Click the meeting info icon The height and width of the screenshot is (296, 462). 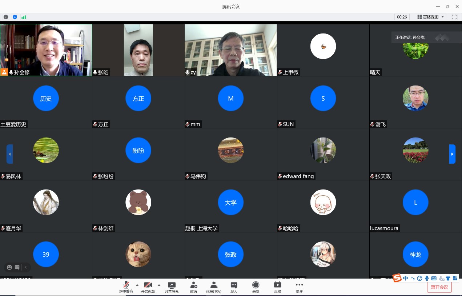pos(6,17)
